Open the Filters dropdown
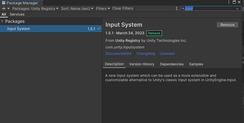 (x=103, y=8)
